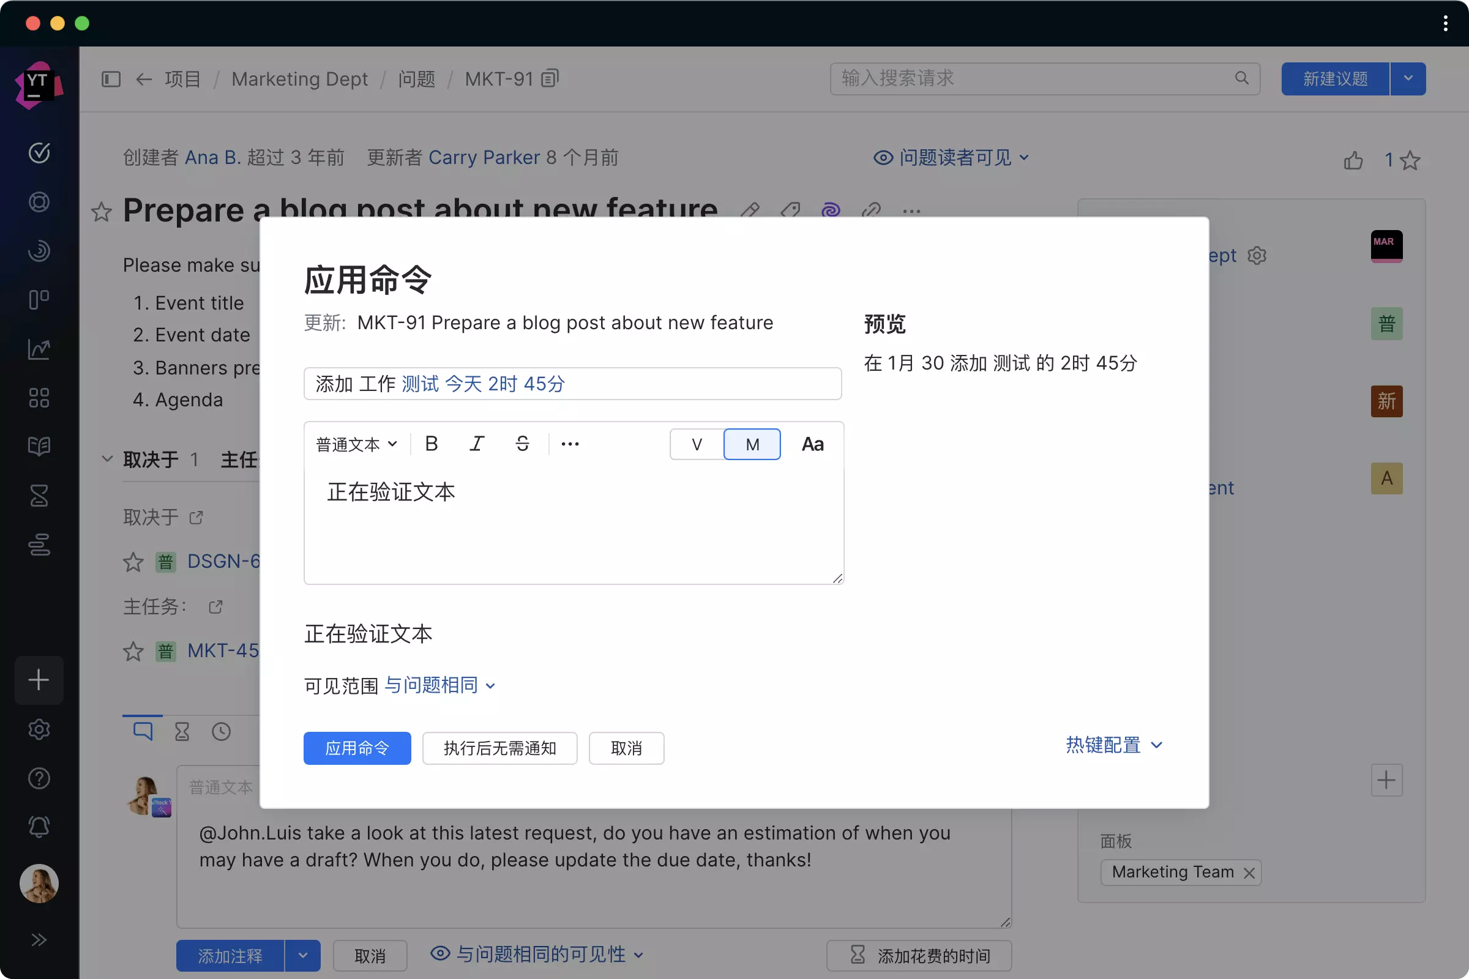
Task: Open Gantt charts from the sidebar
Action: point(39,545)
